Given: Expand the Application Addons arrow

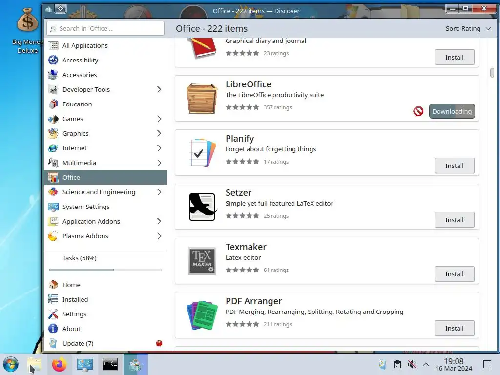Looking at the screenshot, I should point(159,221).
